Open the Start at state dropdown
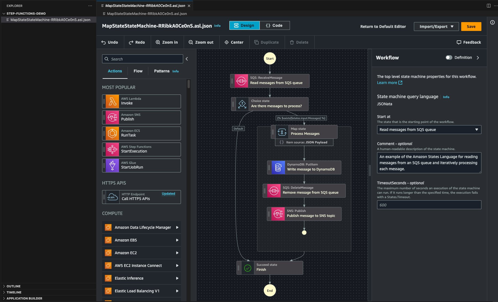Image resolution: width=498 pixels, height=302 pixels. tap(429, 130)
